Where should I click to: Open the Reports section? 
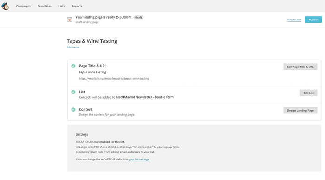click(x=77, y=6)
